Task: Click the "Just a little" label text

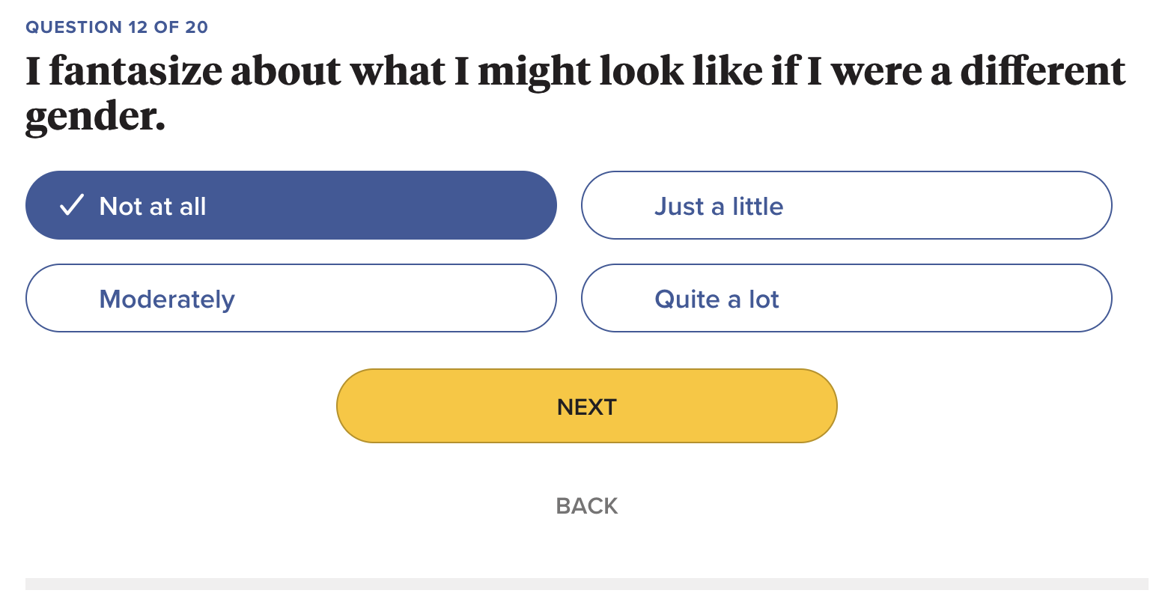Action: (x=718, y=207)
